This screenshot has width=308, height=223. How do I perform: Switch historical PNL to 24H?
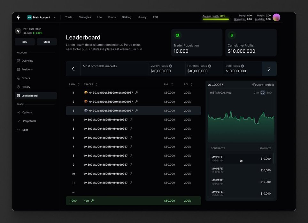[x=256, y=93]
